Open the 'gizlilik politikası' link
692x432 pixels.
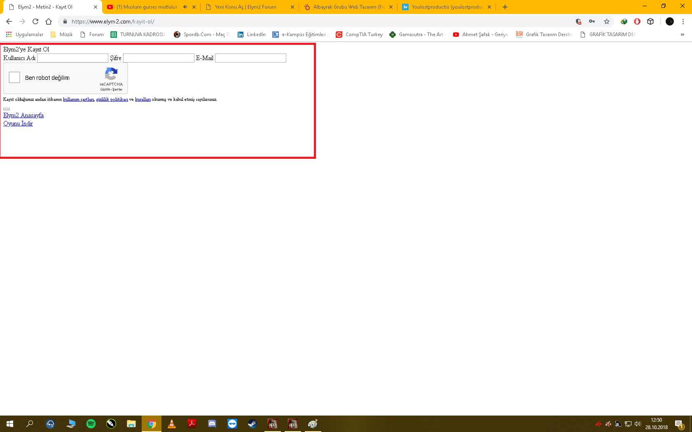112,99
